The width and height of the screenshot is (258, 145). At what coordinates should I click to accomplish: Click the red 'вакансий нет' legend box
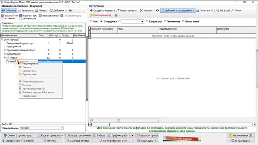(2, 16)
